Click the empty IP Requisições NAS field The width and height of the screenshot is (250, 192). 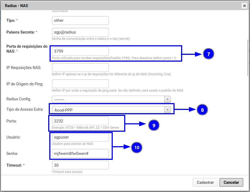[80, 67]
